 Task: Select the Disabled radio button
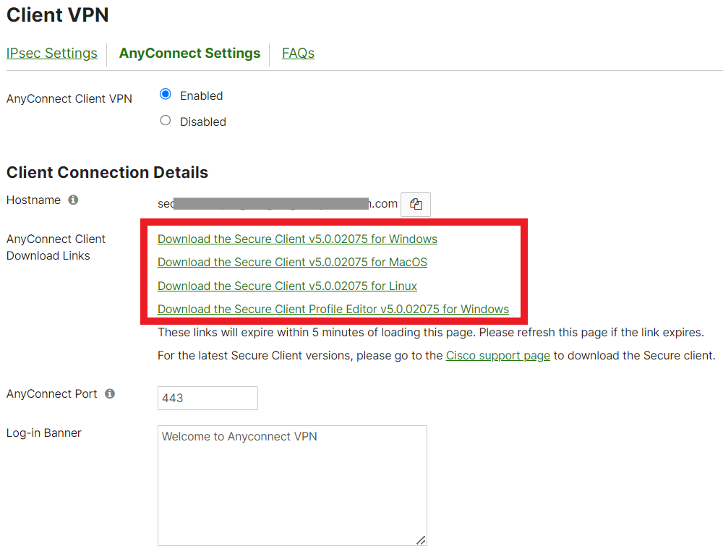[166, 121]
